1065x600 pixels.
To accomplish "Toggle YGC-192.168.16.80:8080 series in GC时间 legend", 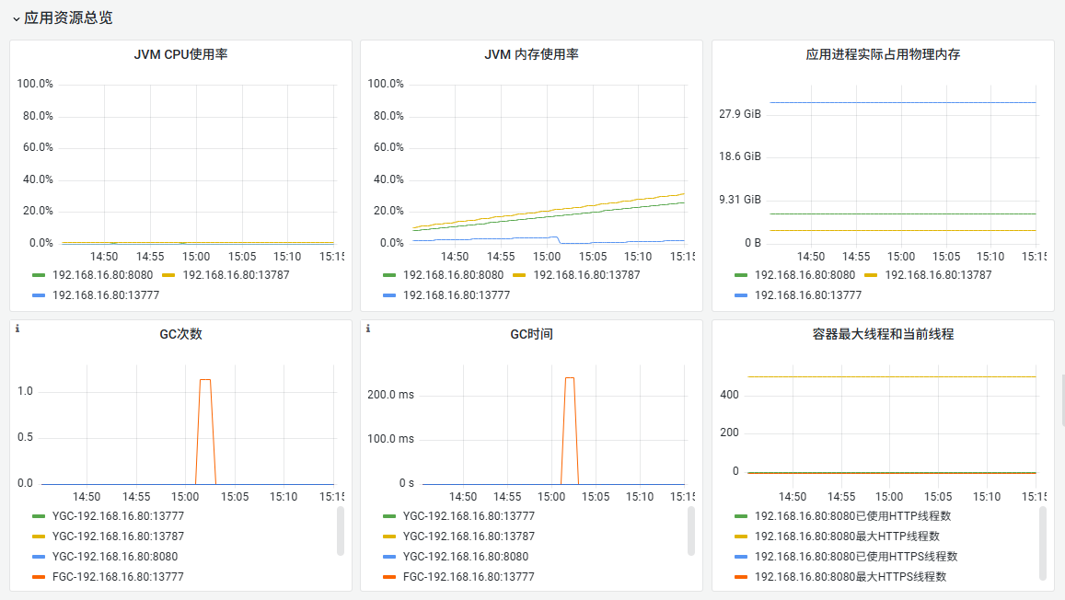I will 466,557.
